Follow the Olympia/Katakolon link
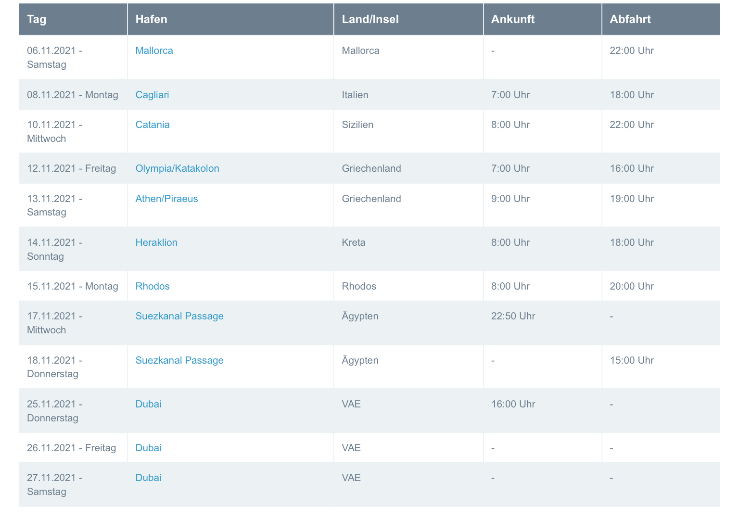 coord(177,168)
